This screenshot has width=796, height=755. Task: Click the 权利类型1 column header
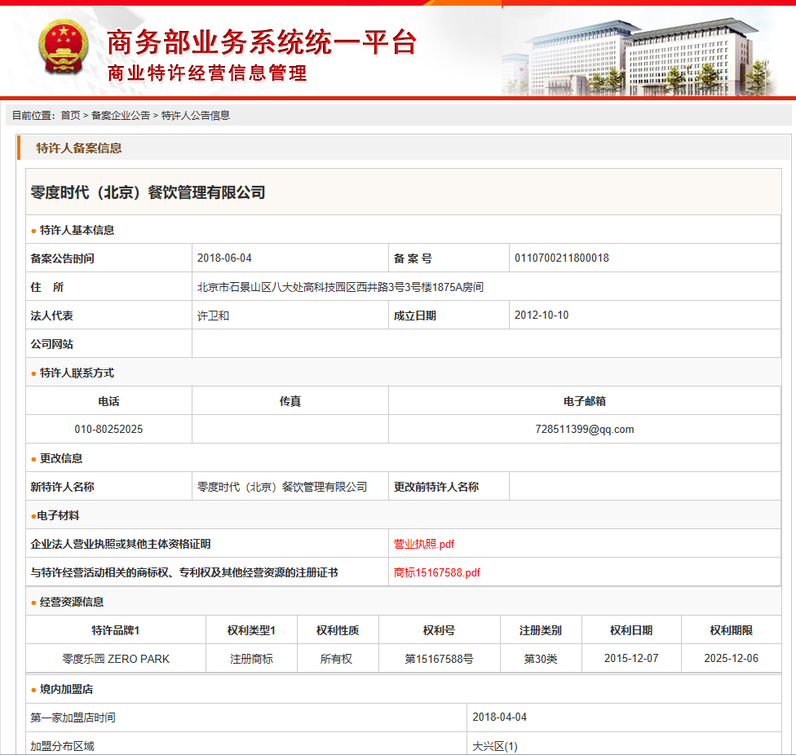click(x=251, y=630)
